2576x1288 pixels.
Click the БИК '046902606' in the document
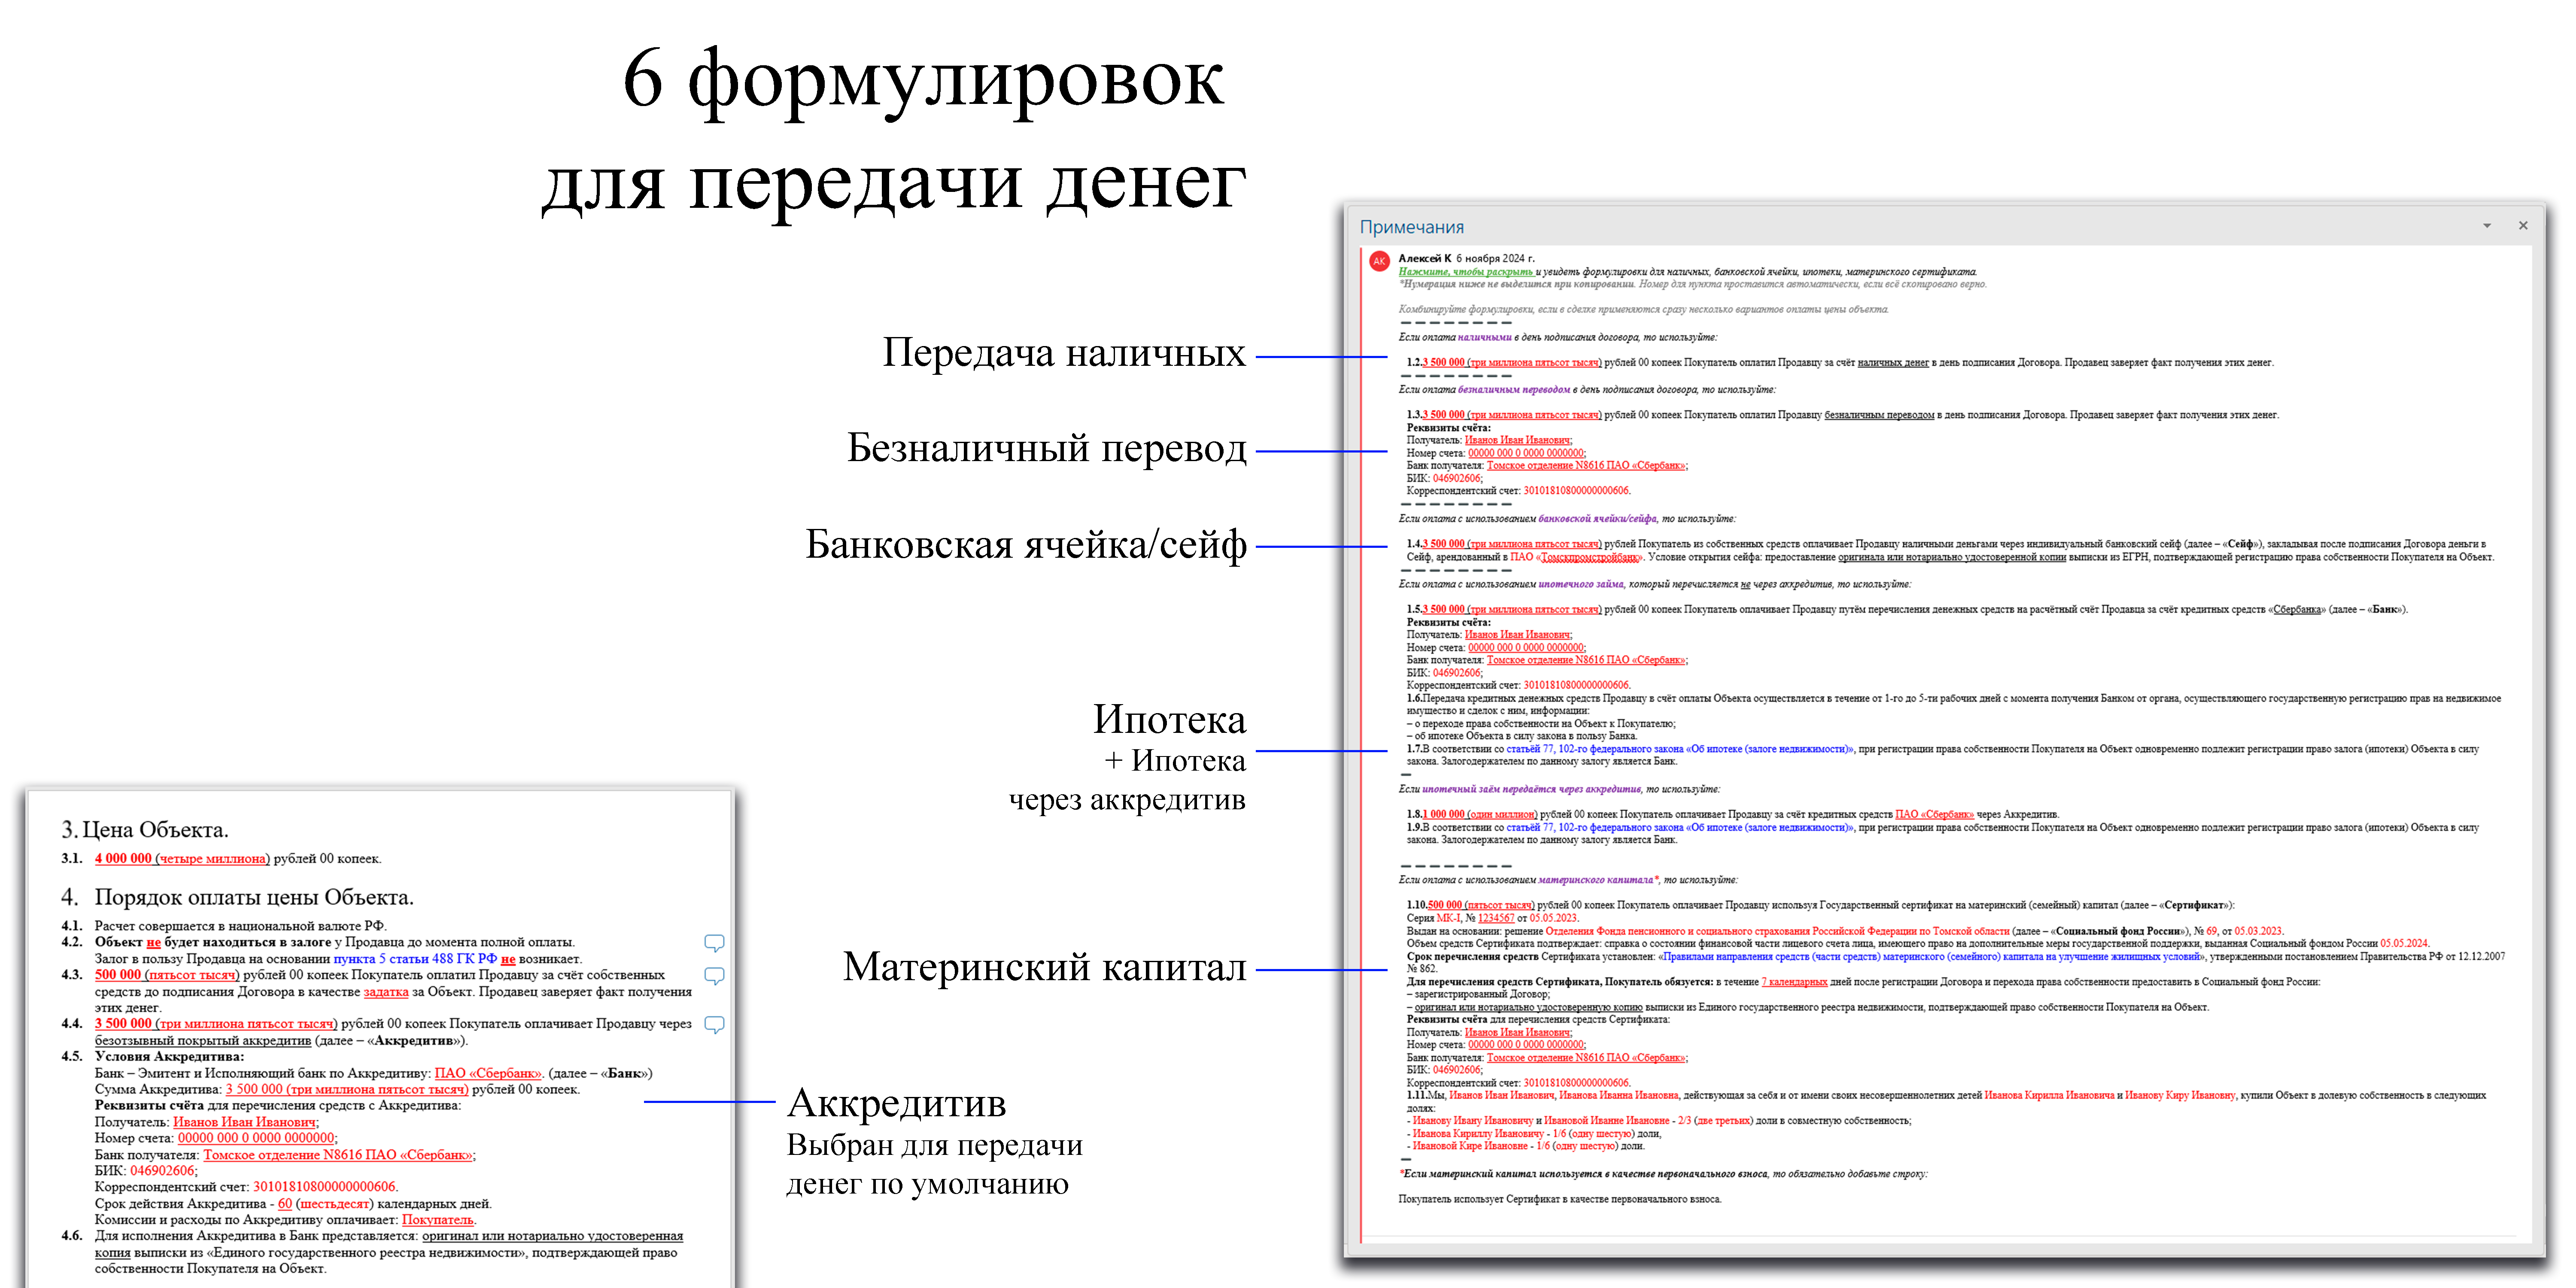click(162, 1170)
